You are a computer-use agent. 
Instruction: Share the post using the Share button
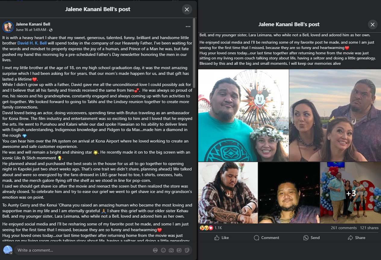coord(357,237)
